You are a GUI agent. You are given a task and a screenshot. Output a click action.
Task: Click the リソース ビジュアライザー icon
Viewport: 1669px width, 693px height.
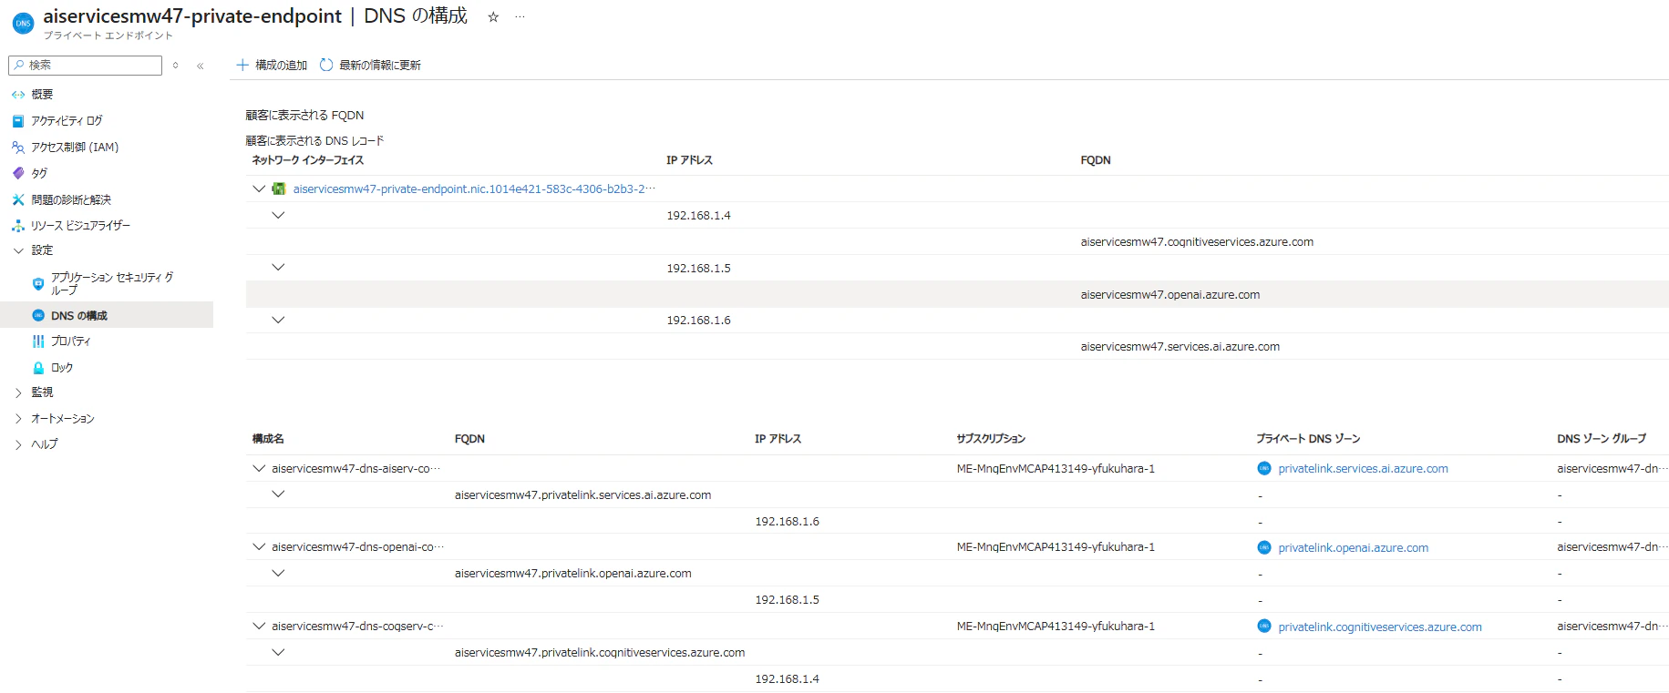[18, 226]
